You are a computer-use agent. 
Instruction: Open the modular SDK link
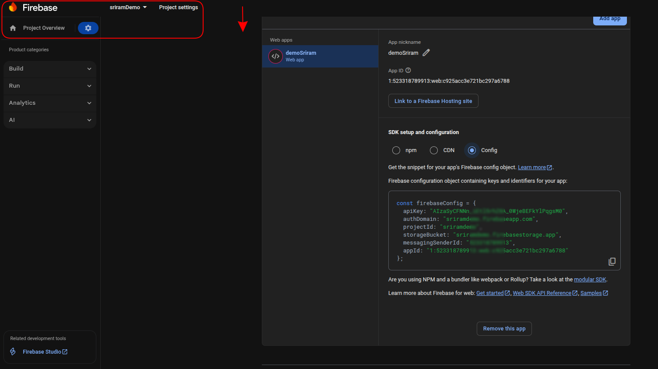point(590,280)
